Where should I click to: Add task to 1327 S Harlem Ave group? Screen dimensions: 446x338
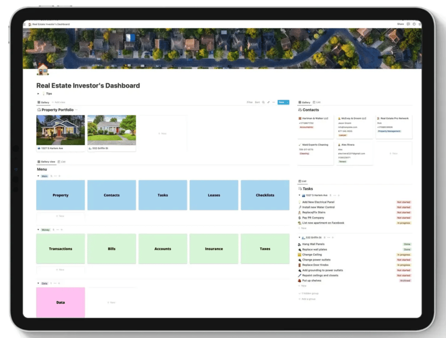339,195
